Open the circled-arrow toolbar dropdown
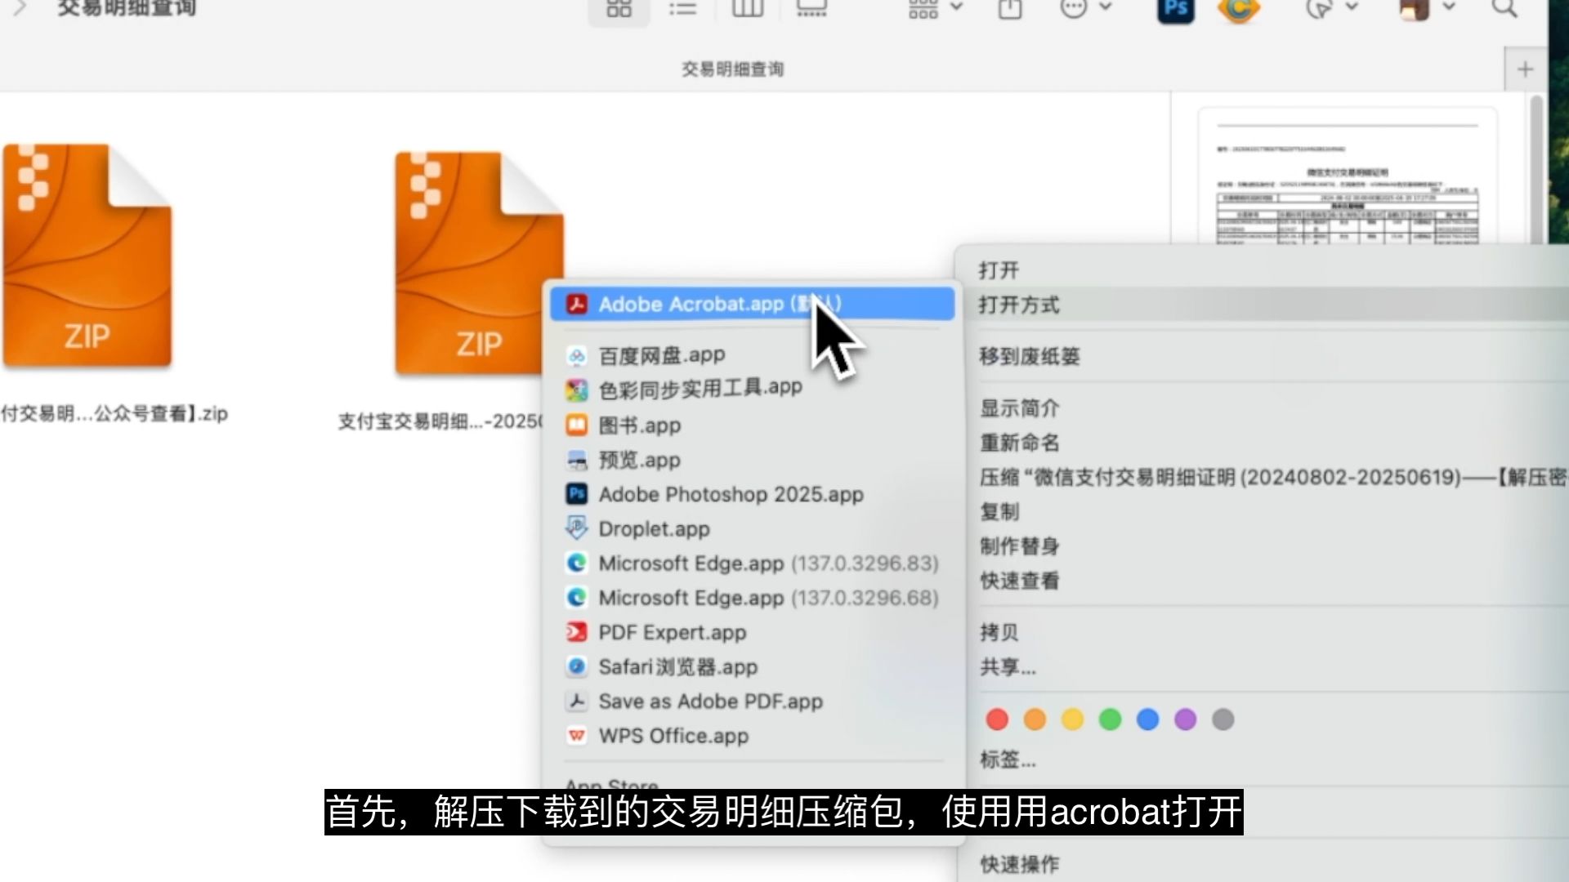This screenshot has width=1569, height=882. pyautogui.click(x=1330, y=9)
